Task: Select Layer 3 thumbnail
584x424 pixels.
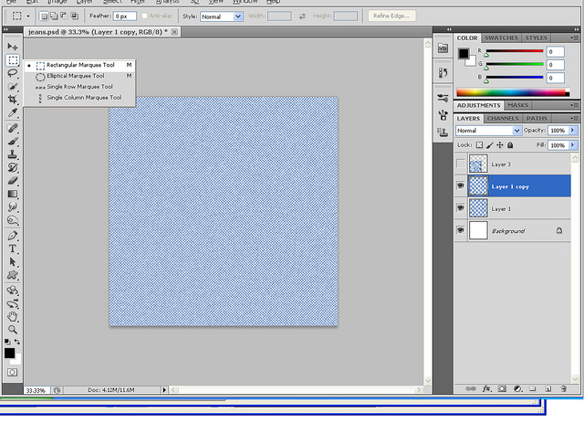Action: pyautogui.click(x=478, y=164)
